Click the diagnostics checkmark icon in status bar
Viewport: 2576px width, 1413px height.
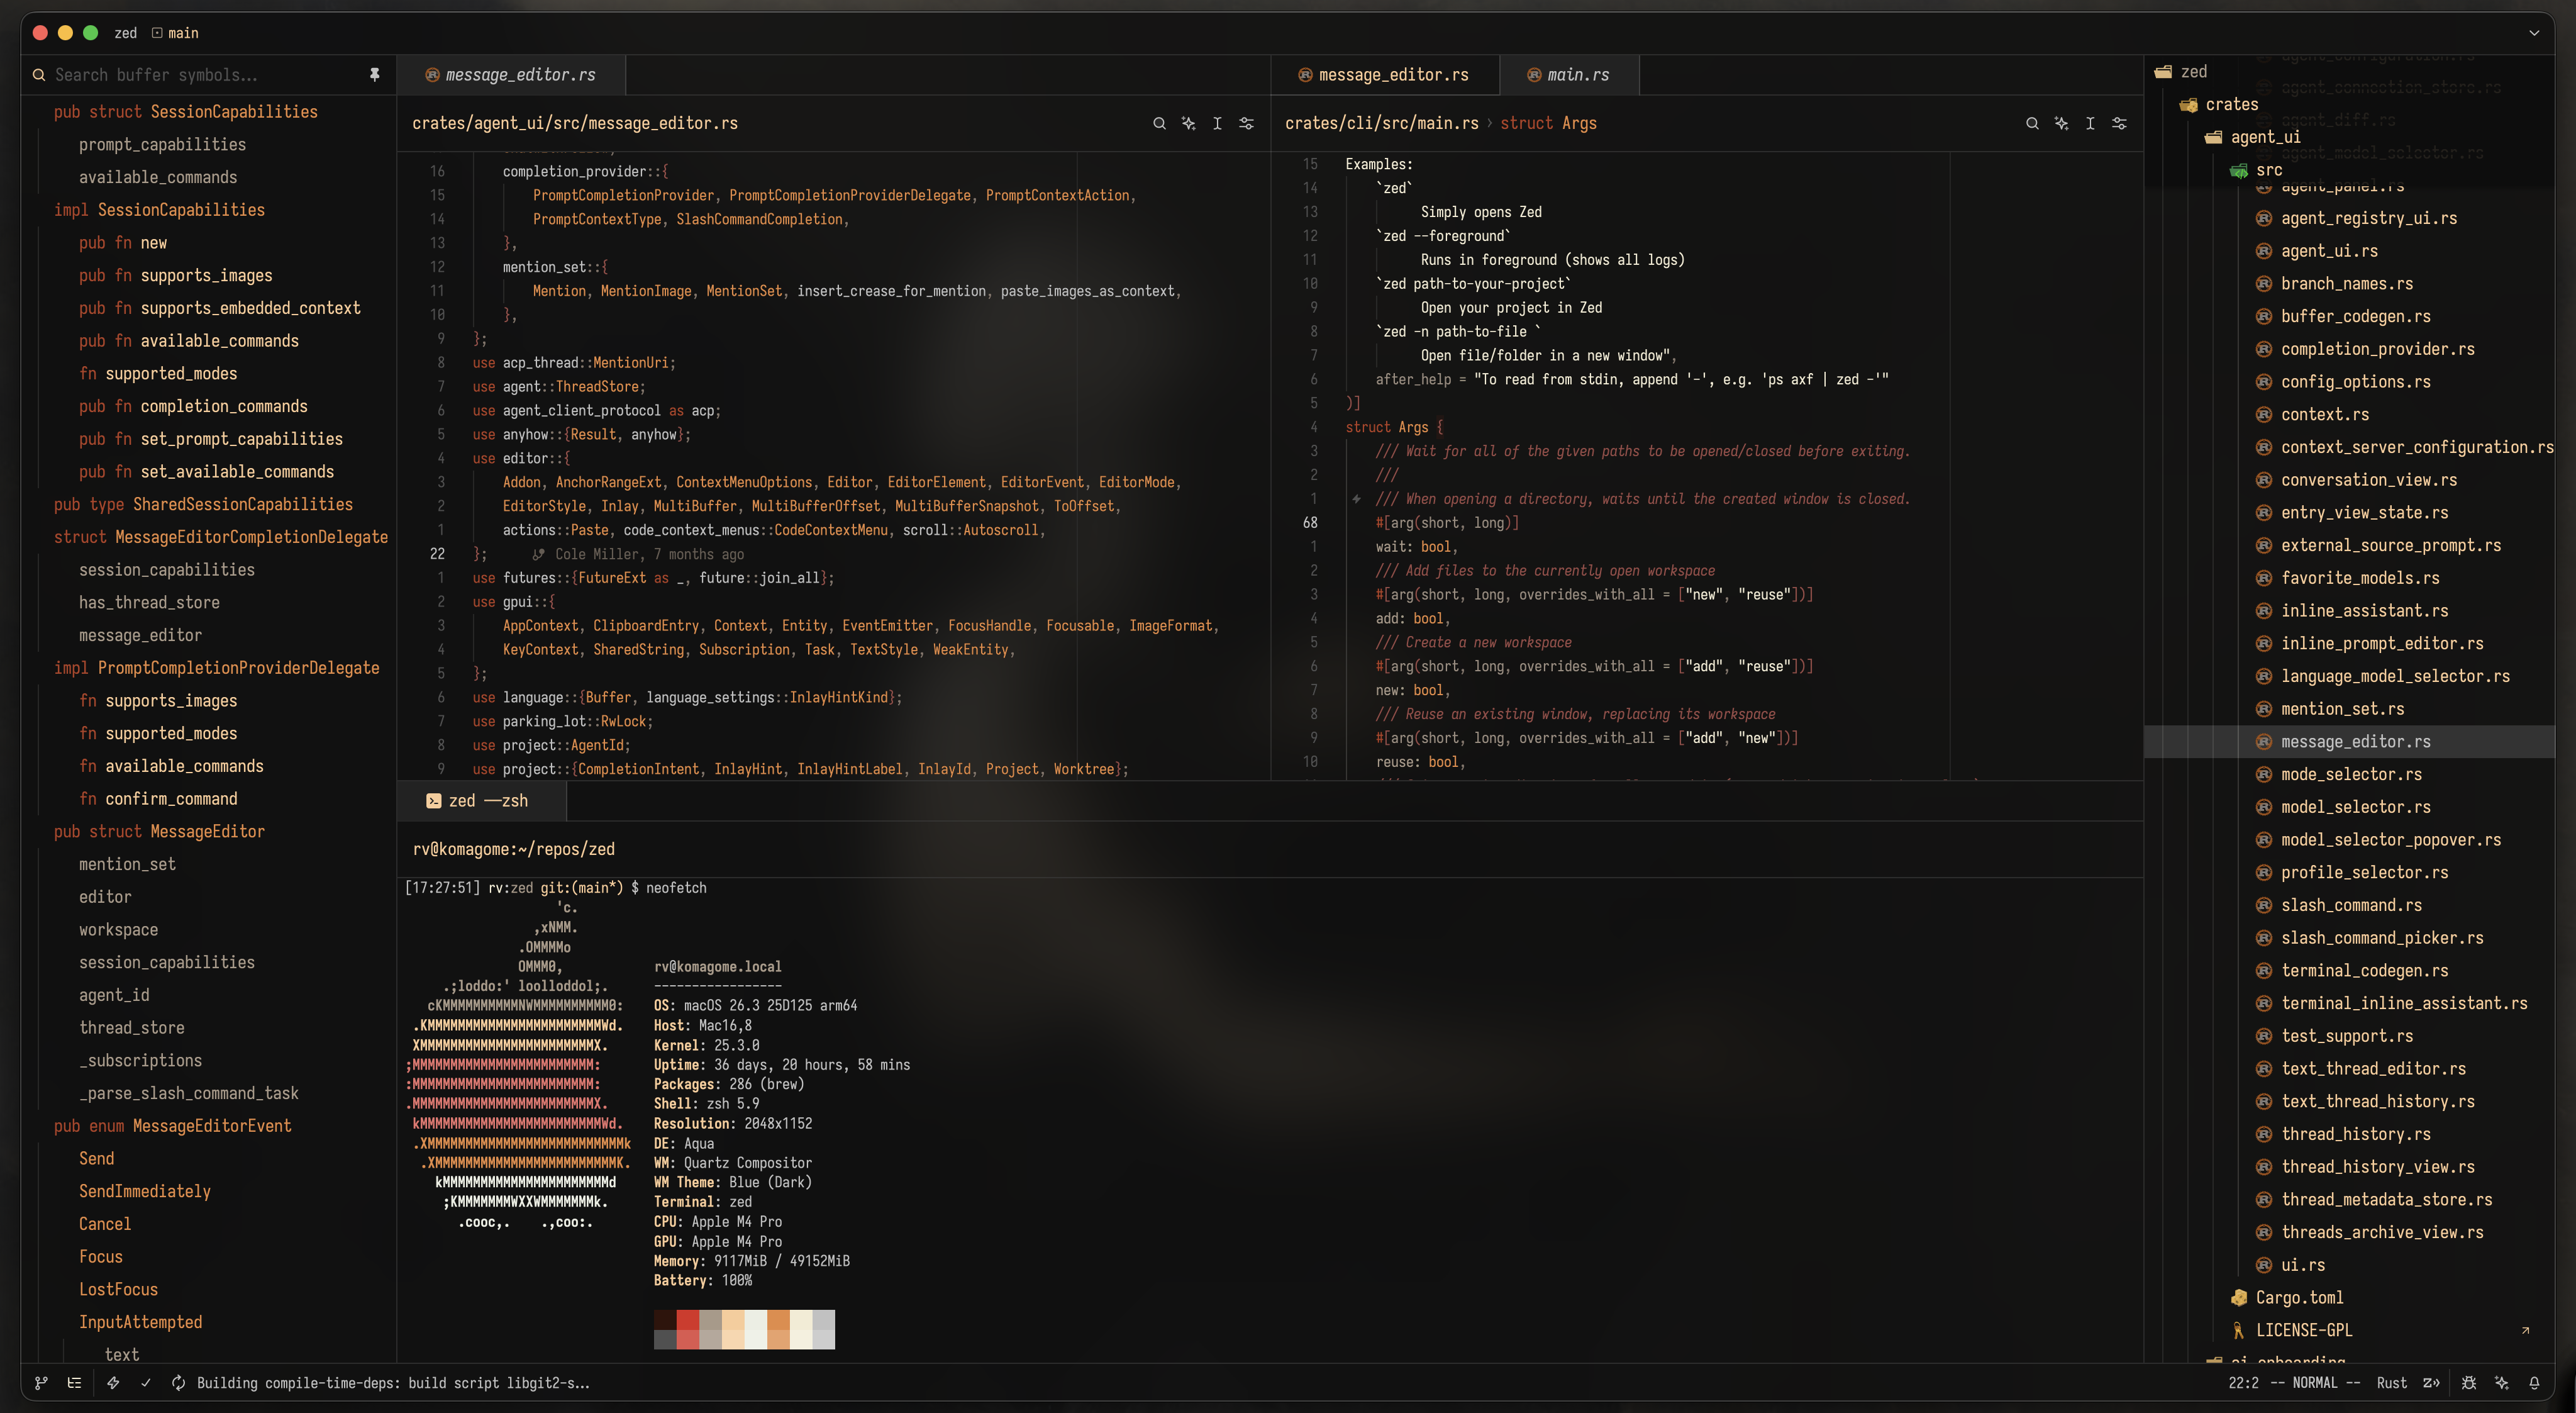(x=146, y=1383)
